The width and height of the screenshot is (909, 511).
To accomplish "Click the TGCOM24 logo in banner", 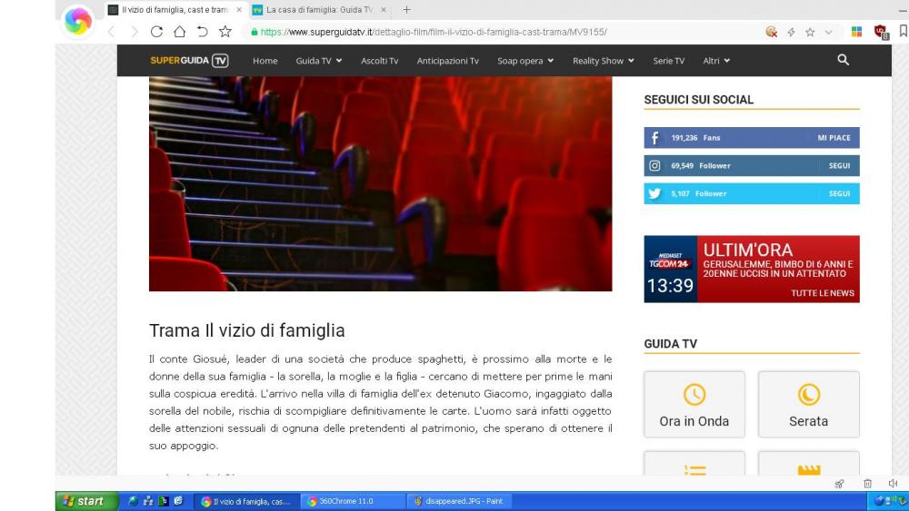I will 670,261.
